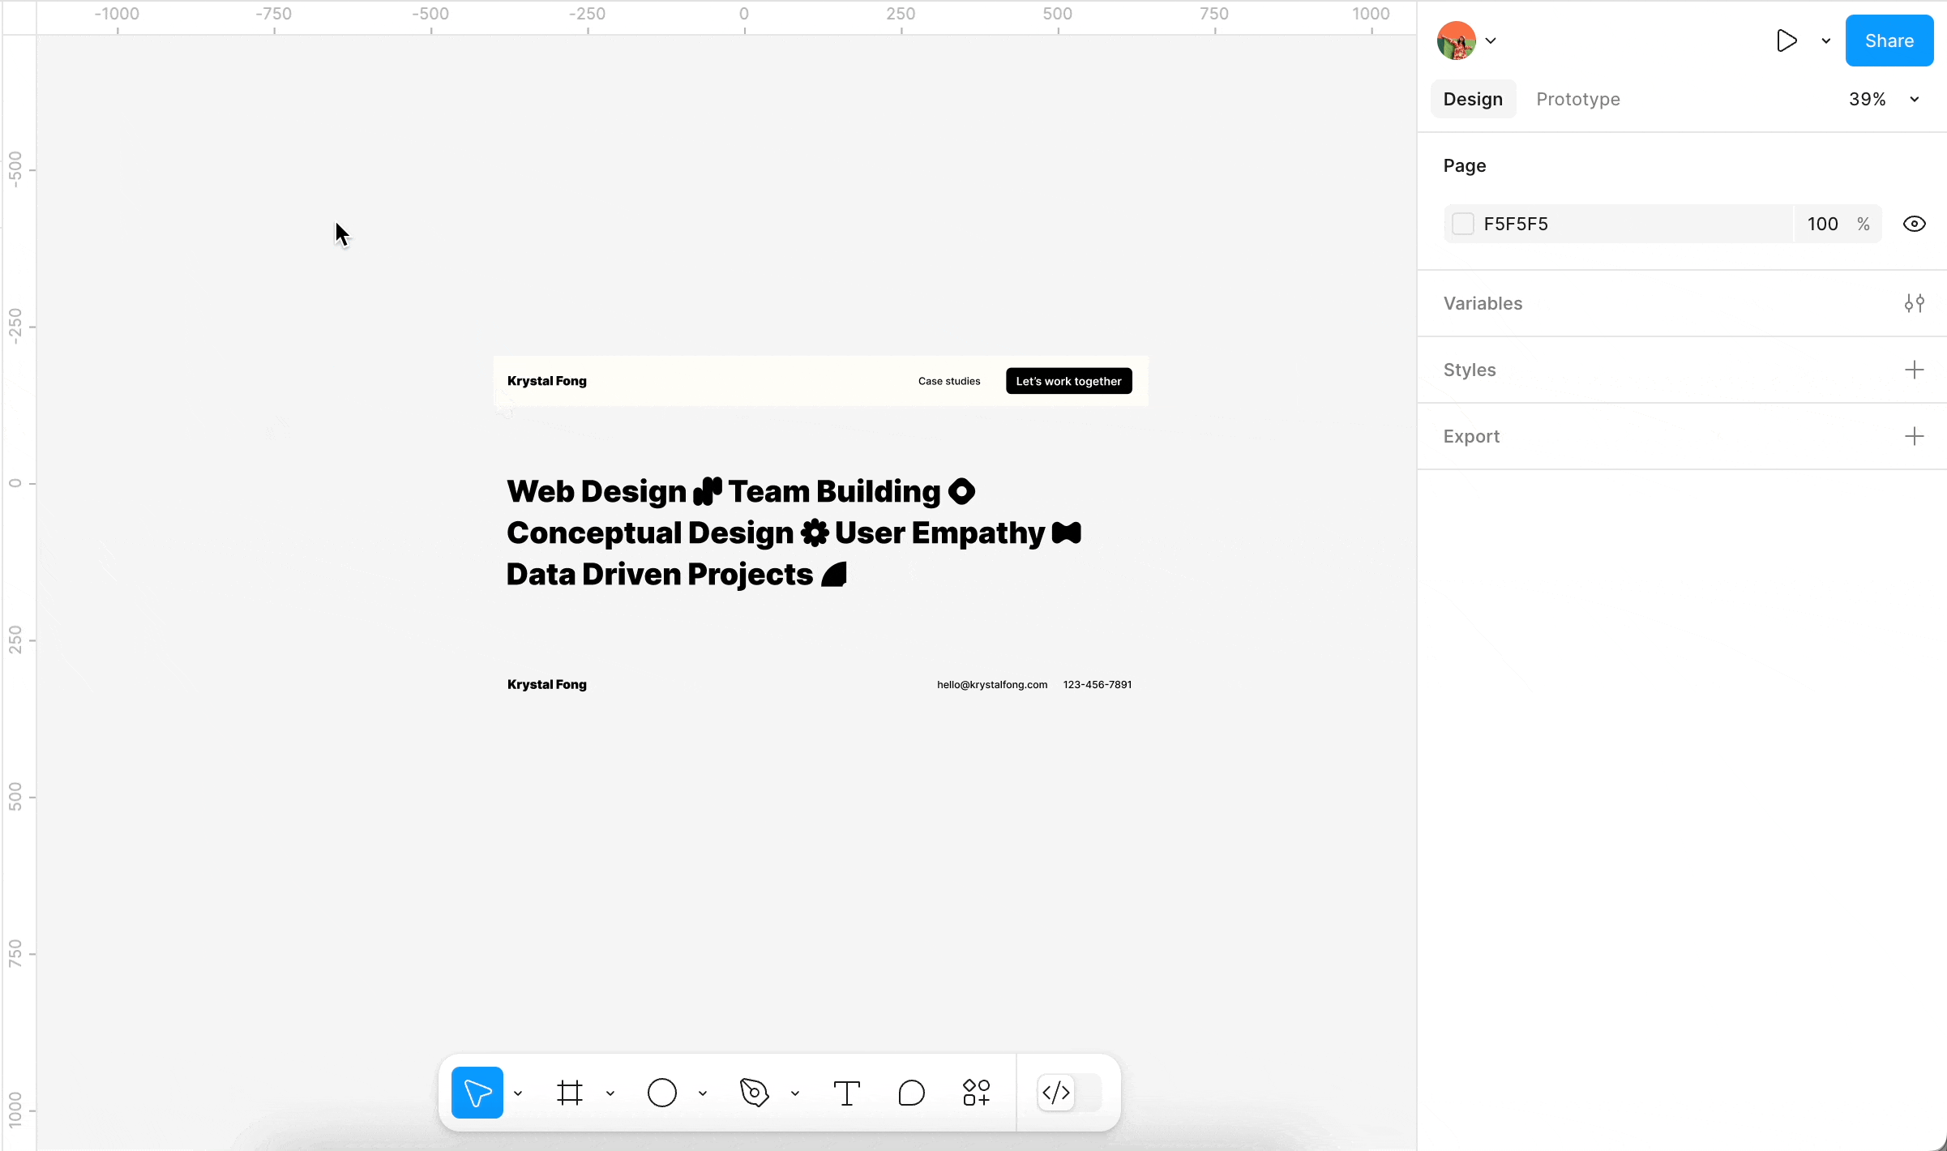Open the Resources components tool

coord(977,1093)
